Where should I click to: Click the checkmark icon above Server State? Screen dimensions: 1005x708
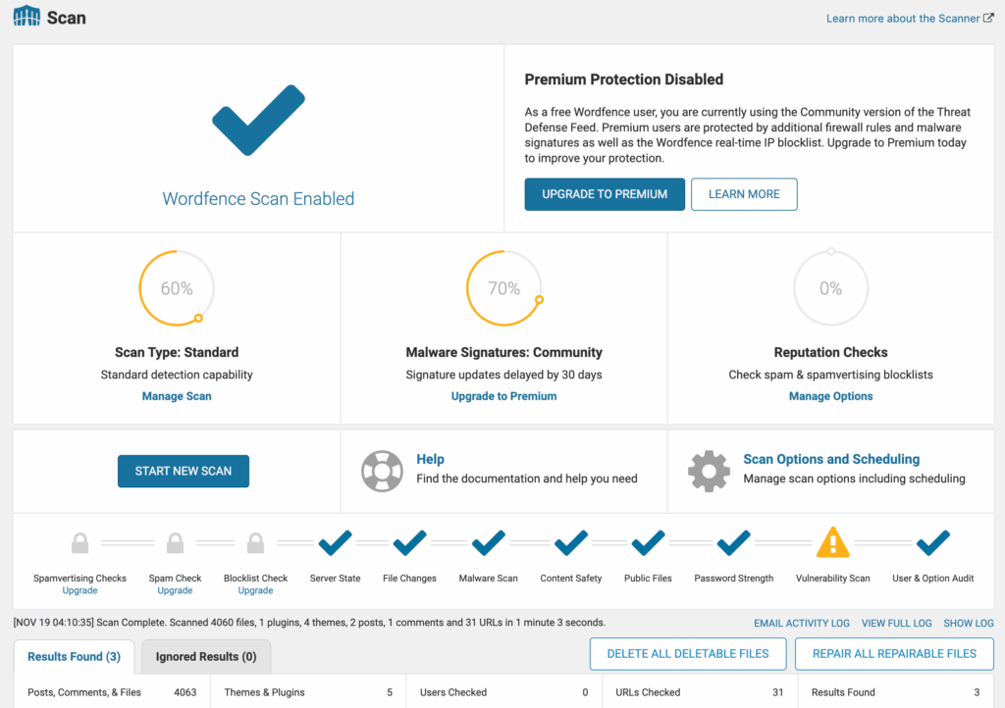point(335,542)
